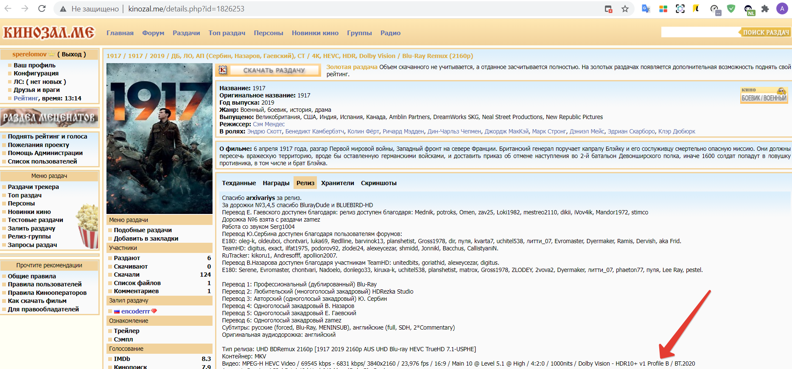
Task: Open the Google Translate extension
Action: point(646,8)
